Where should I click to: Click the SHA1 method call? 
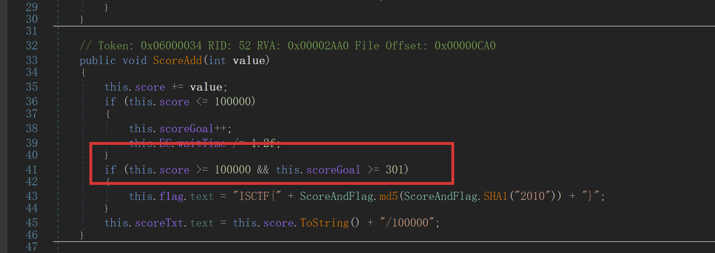[x=495, y=196]
